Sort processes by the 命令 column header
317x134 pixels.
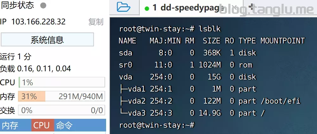[64, 125]
